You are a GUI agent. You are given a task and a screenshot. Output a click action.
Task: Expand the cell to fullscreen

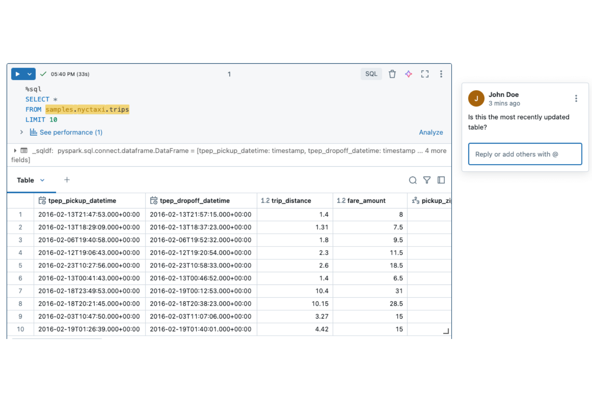pyautogui.click(x=425, y=74)
